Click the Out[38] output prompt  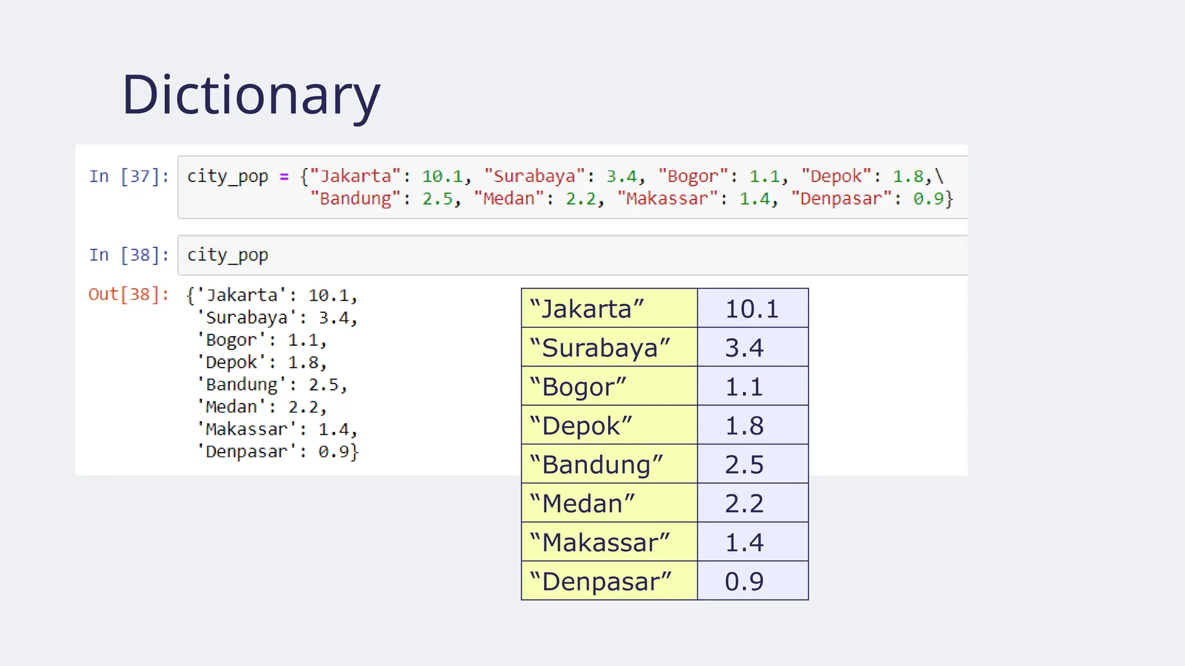pos(128,294)
